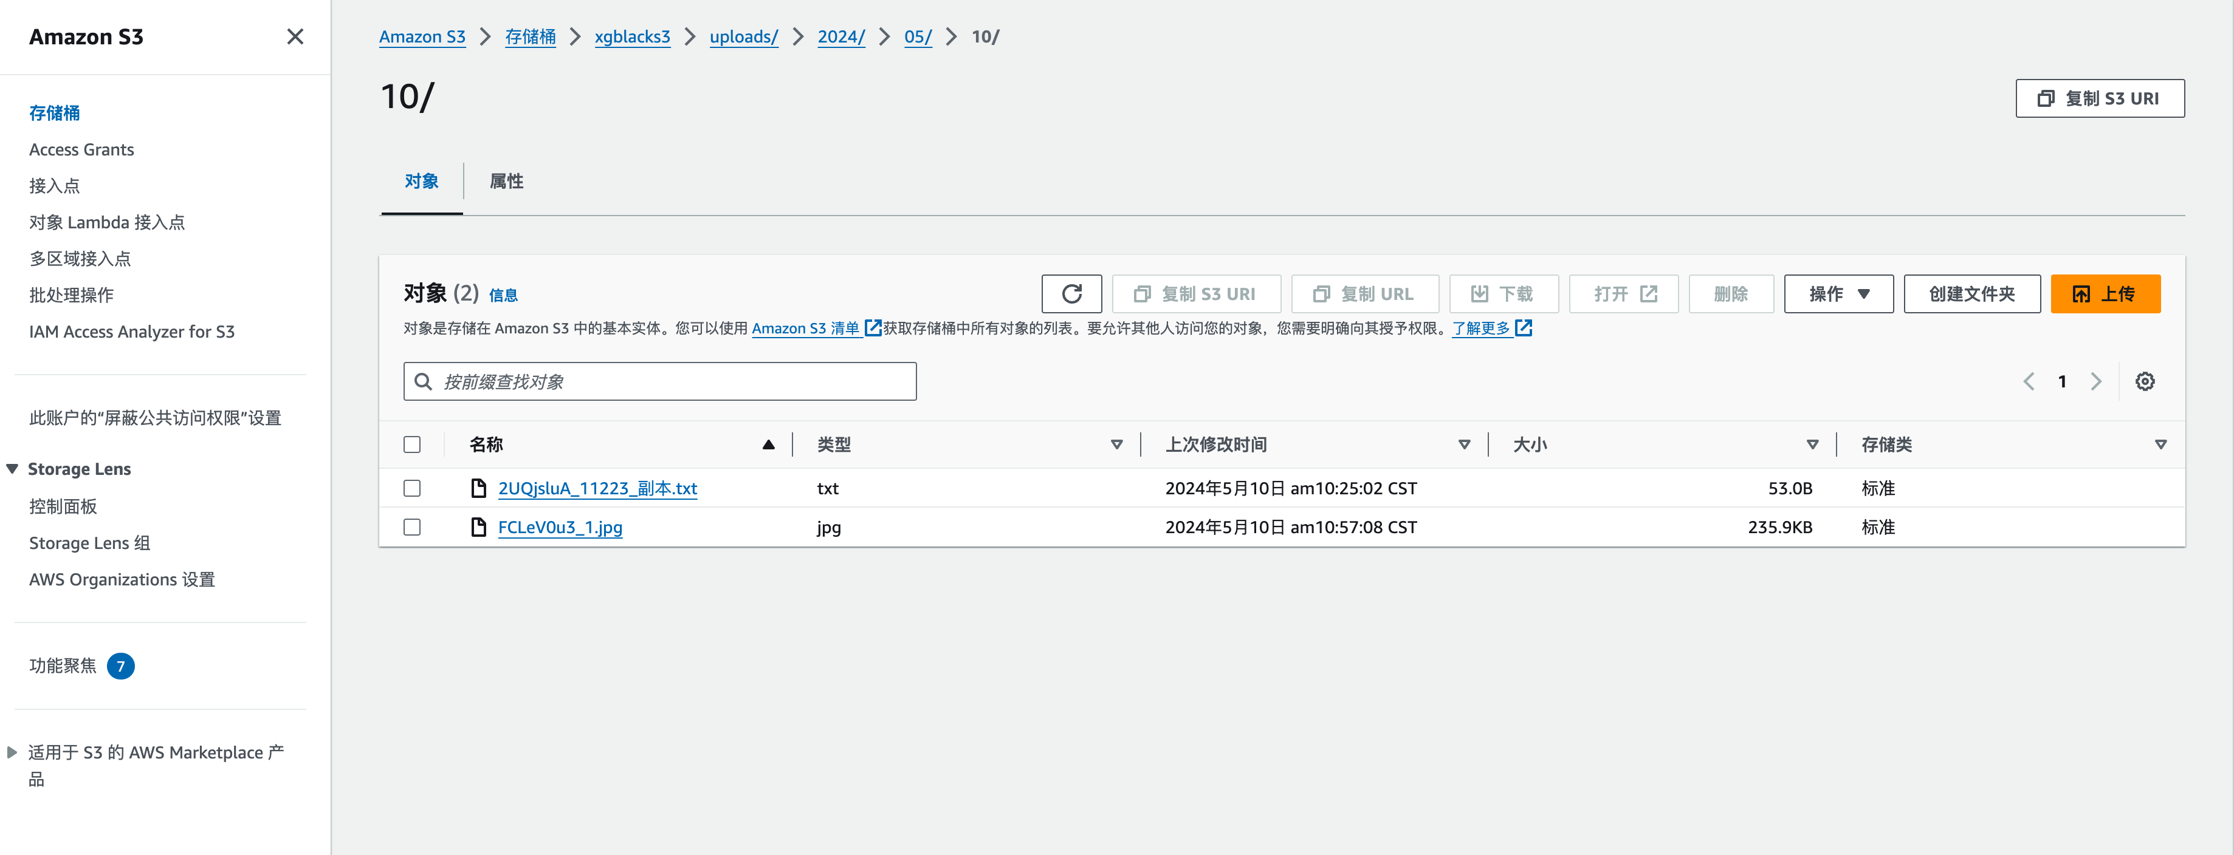
Task: Open the 了解更多 link
Action: click(x=1481, y=327)
